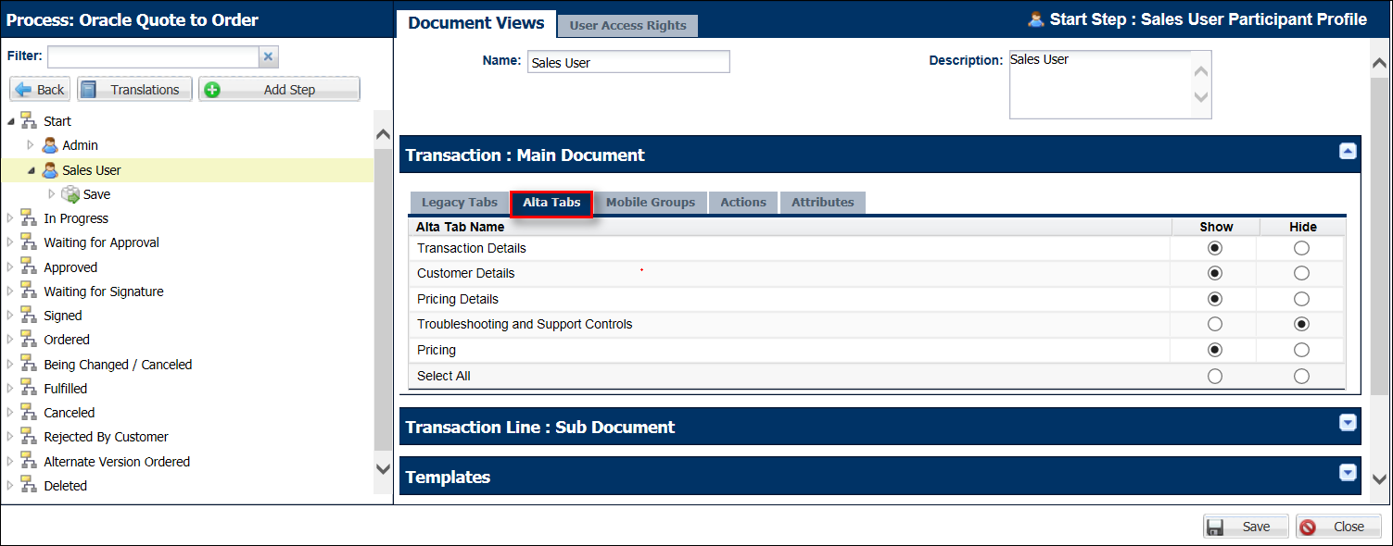Open the Legacy Tabs tab

tap(459, 203)
